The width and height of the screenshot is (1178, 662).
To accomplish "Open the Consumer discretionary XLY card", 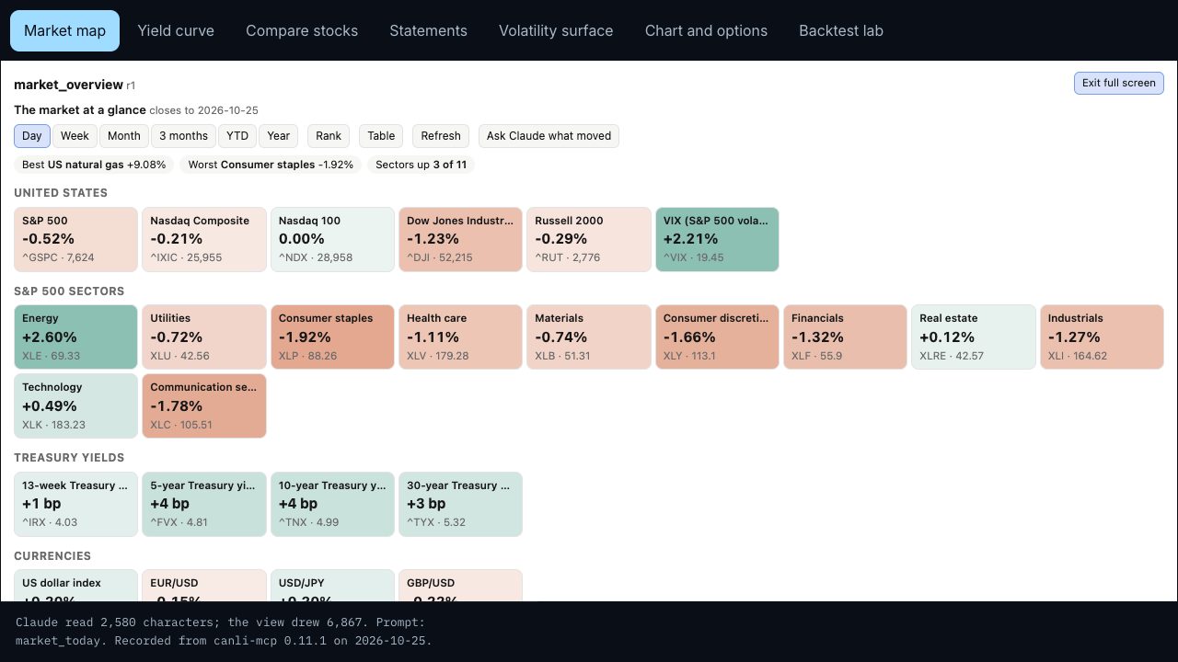I will [717, 337].
